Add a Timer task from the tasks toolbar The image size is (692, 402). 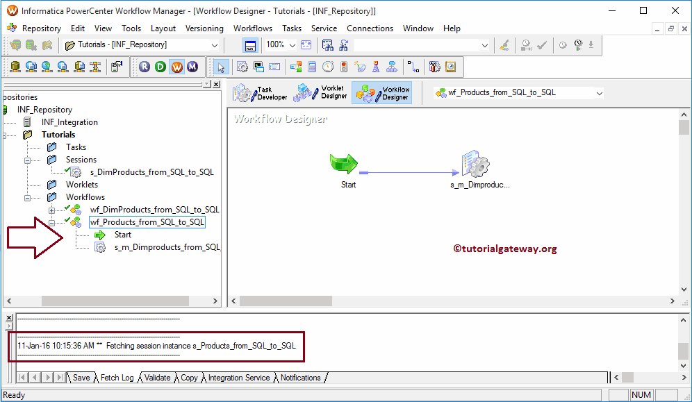click(x=327, y=67)
